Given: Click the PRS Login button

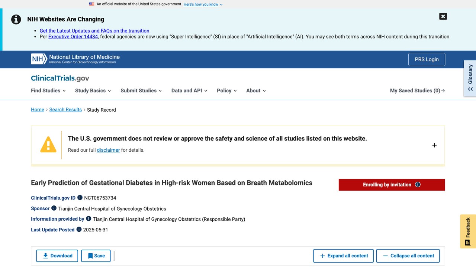Looking at the screenshot, I should point(427,59).
